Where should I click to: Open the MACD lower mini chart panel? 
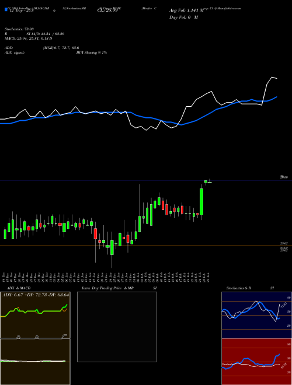pos(35,362)
